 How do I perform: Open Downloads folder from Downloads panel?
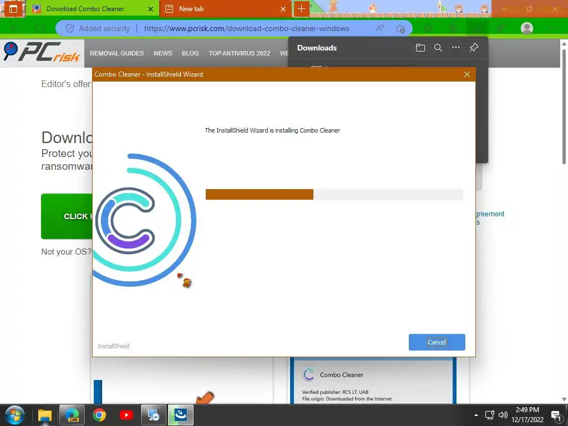[420, 48]
